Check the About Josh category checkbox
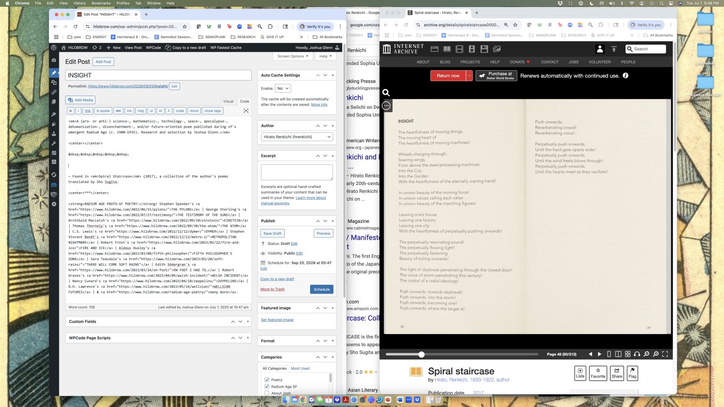This screenshot has height=407, width=724. click(267, 393)
